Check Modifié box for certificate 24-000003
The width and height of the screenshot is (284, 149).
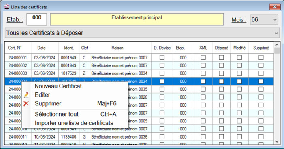(x=239, y=73)
